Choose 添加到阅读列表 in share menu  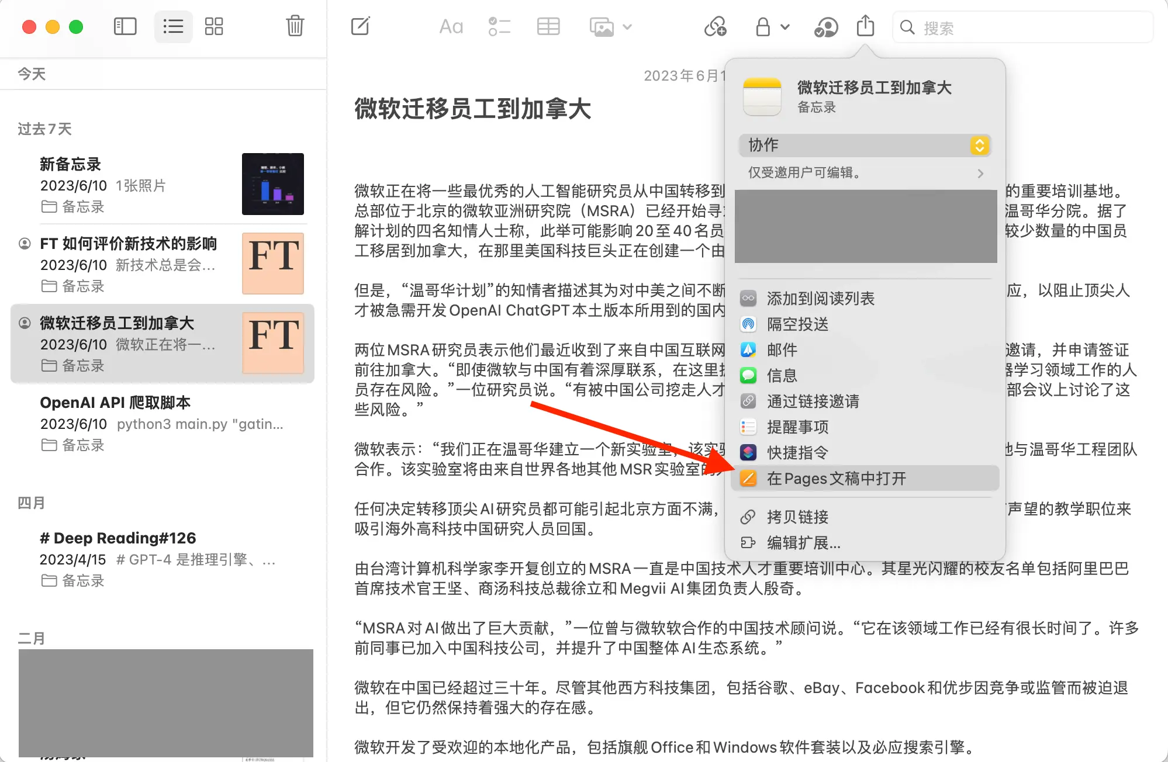click(x=865, y=299)
